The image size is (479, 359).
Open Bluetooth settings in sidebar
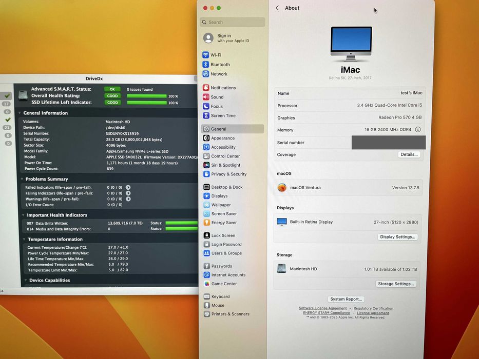(x=216, y=65)
